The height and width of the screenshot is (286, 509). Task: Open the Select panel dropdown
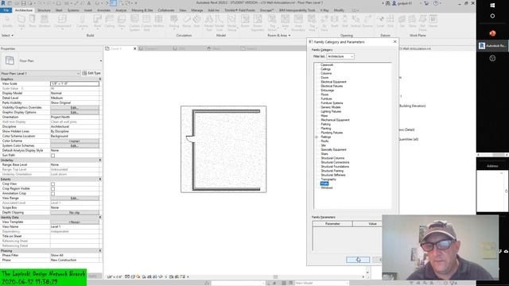coord(7,35)
